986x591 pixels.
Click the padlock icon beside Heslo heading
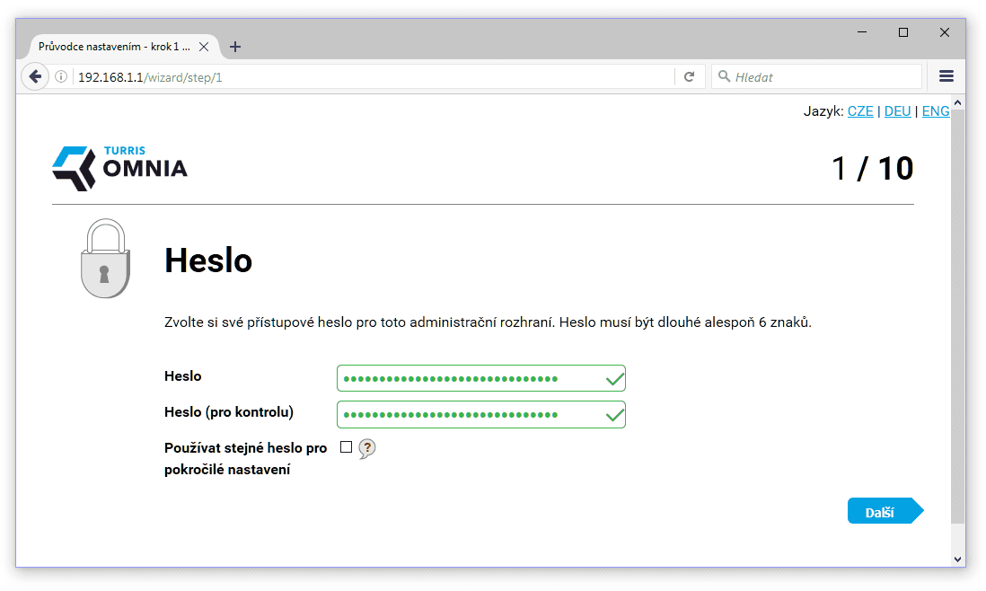(105, 260)
